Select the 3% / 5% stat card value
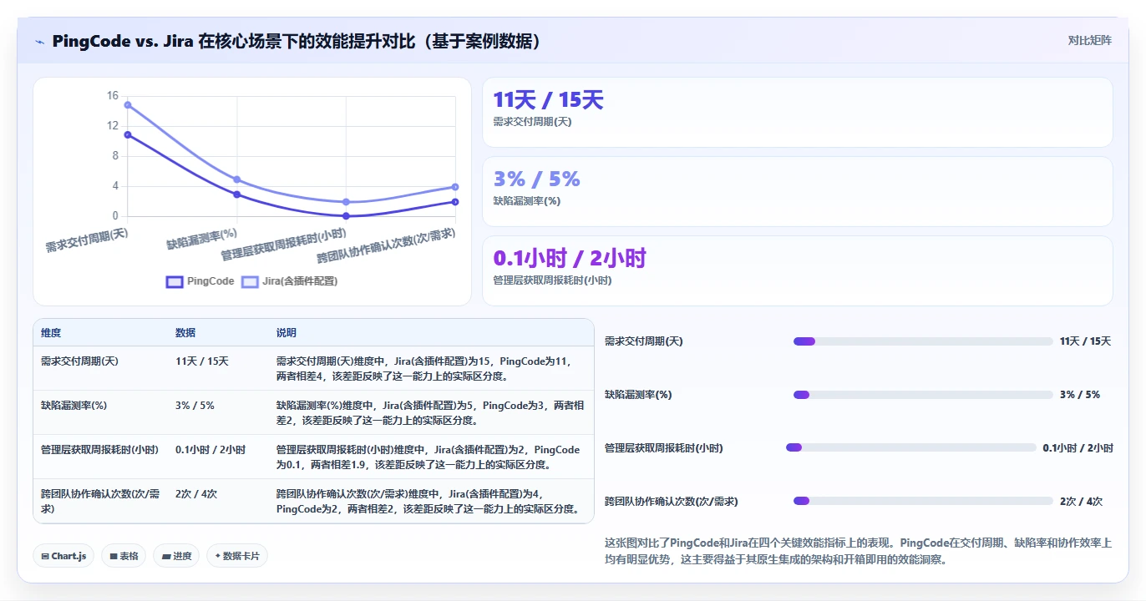This screenshot has width=1146, height=601. pyautogui.click(x=536, y=179)
